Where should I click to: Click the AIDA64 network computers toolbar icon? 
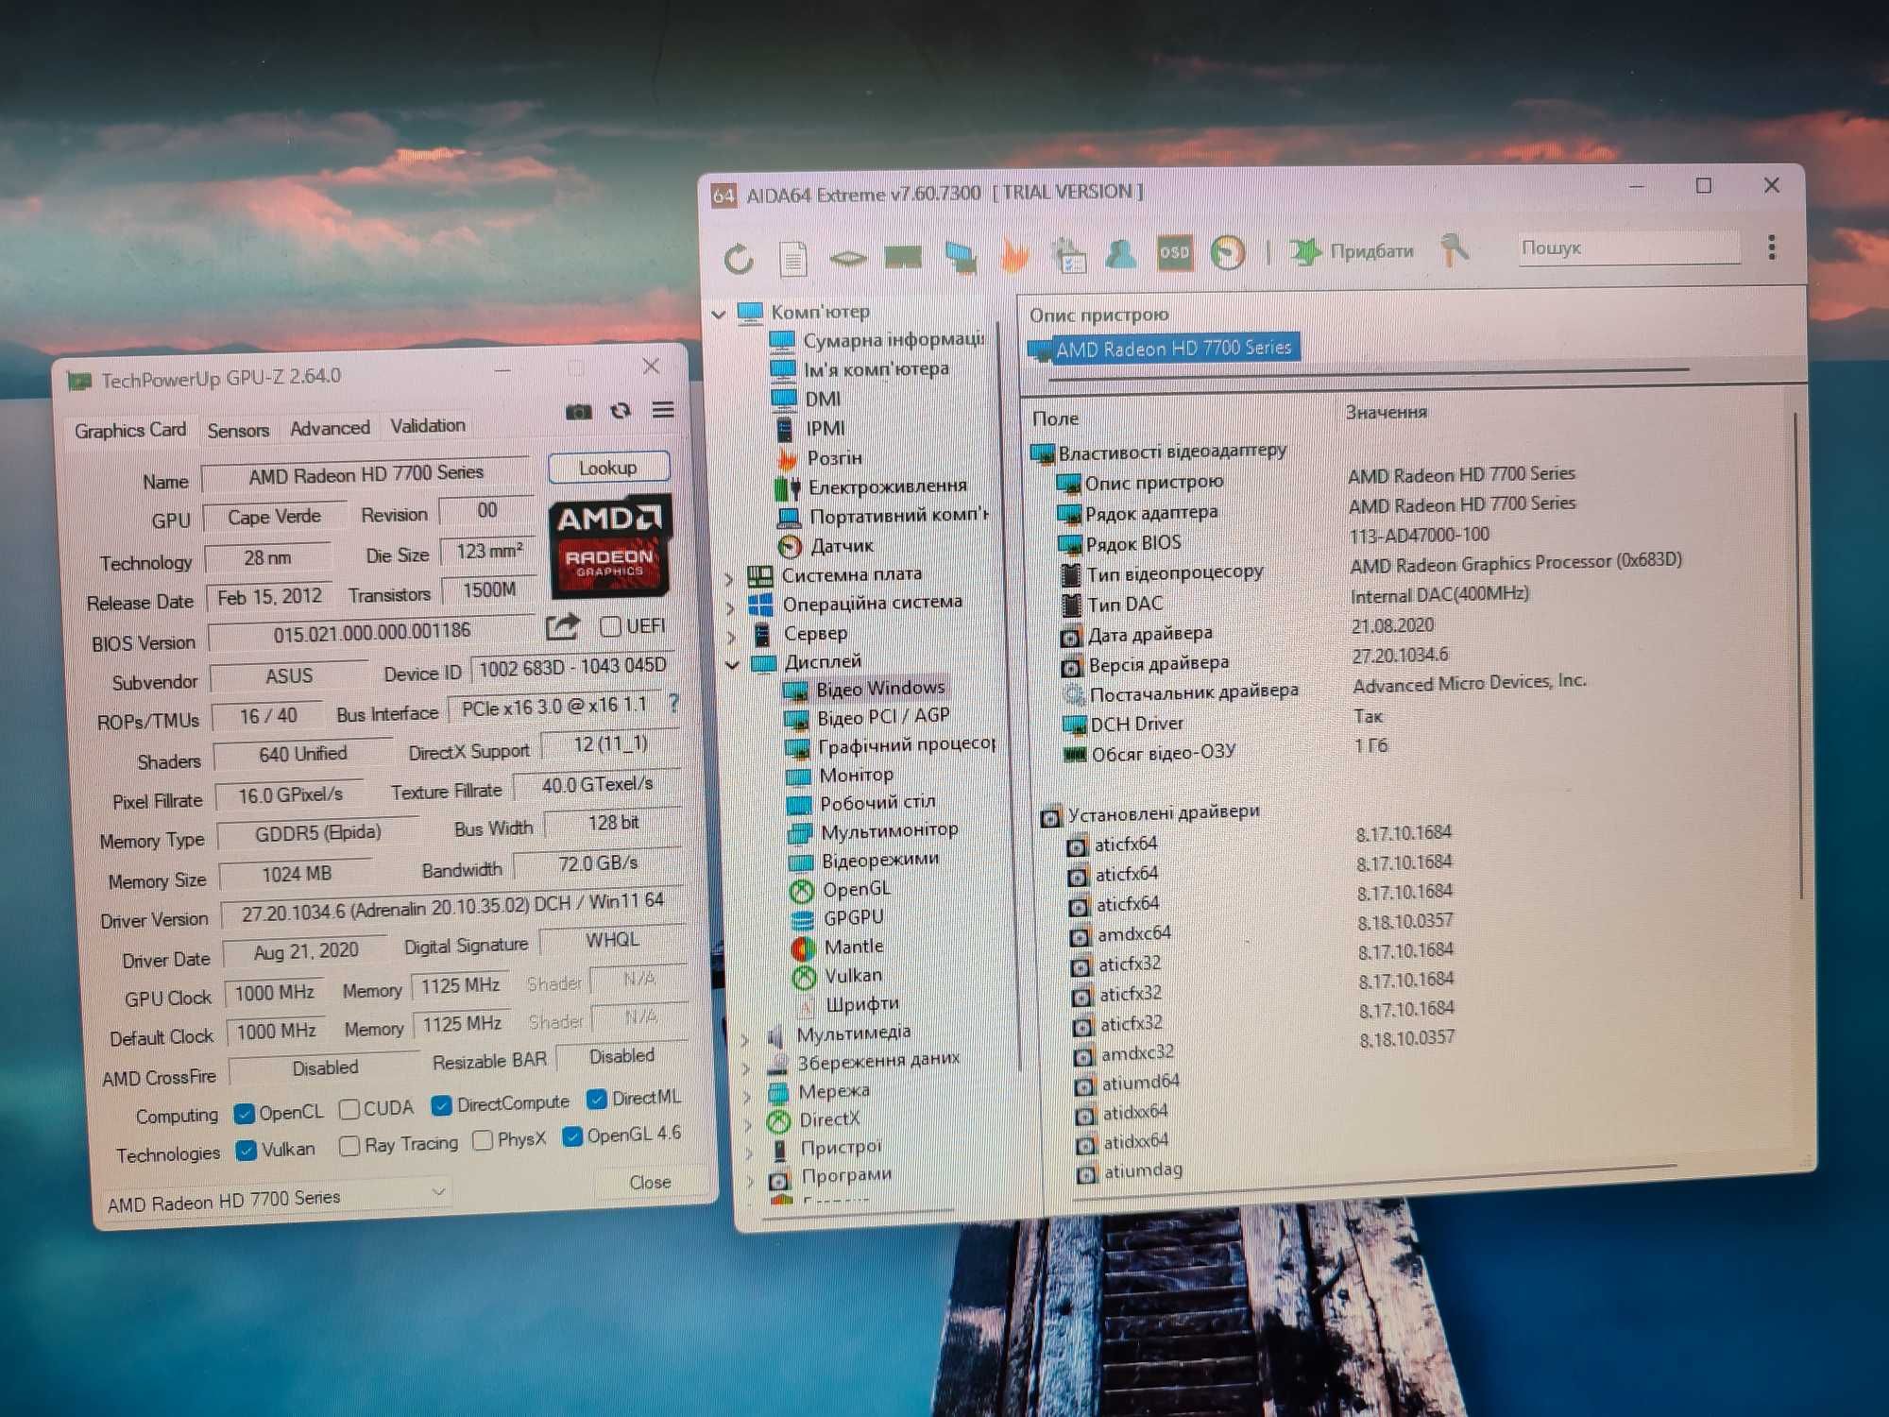(960, 257)
